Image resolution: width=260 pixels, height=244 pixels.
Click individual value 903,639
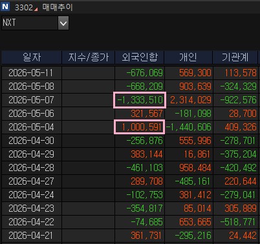(195, 86)
